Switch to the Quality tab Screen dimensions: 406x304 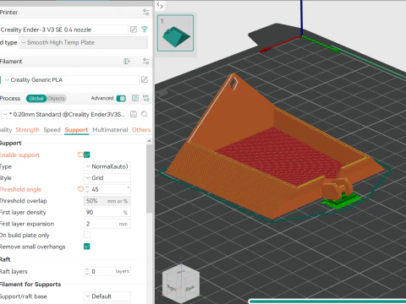coord(6,130)
